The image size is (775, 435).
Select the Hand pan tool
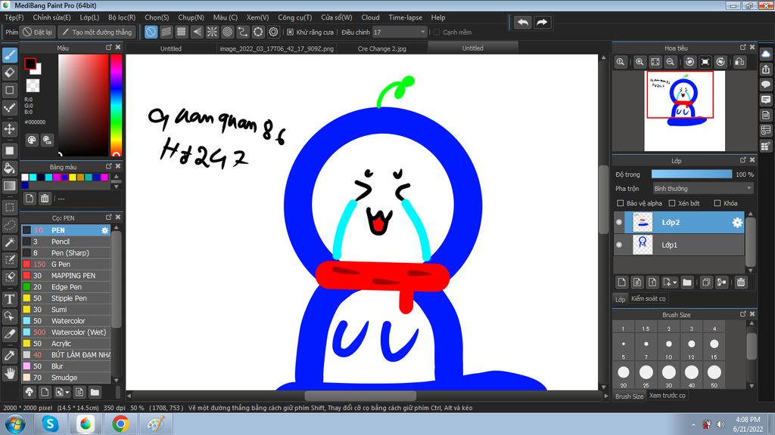[x=9, y=373]
